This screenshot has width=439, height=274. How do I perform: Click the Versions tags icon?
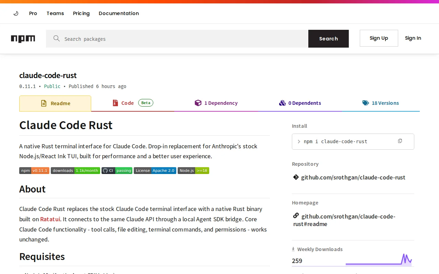tap(366, 103)
